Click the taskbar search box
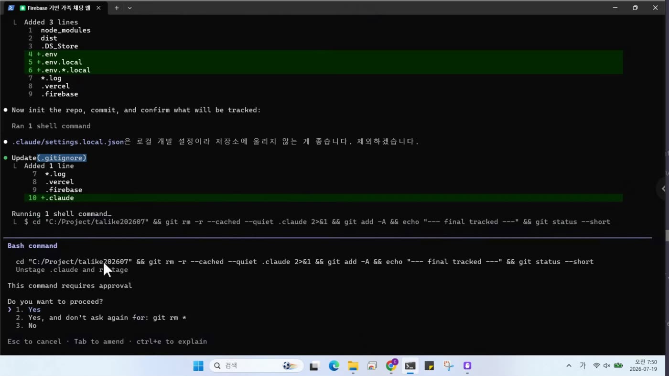The height and width of the screenshot is (376, 669). point(256,366)
